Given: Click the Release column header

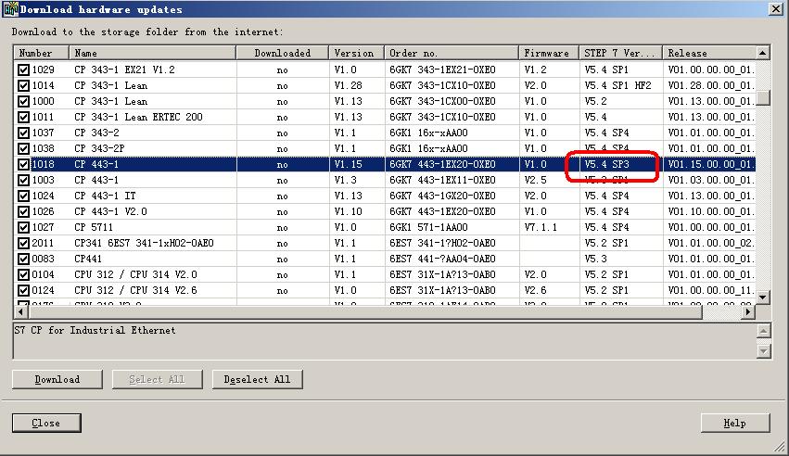Looking at the screenshot, I should pyautogui.click(x=709, y=53).
